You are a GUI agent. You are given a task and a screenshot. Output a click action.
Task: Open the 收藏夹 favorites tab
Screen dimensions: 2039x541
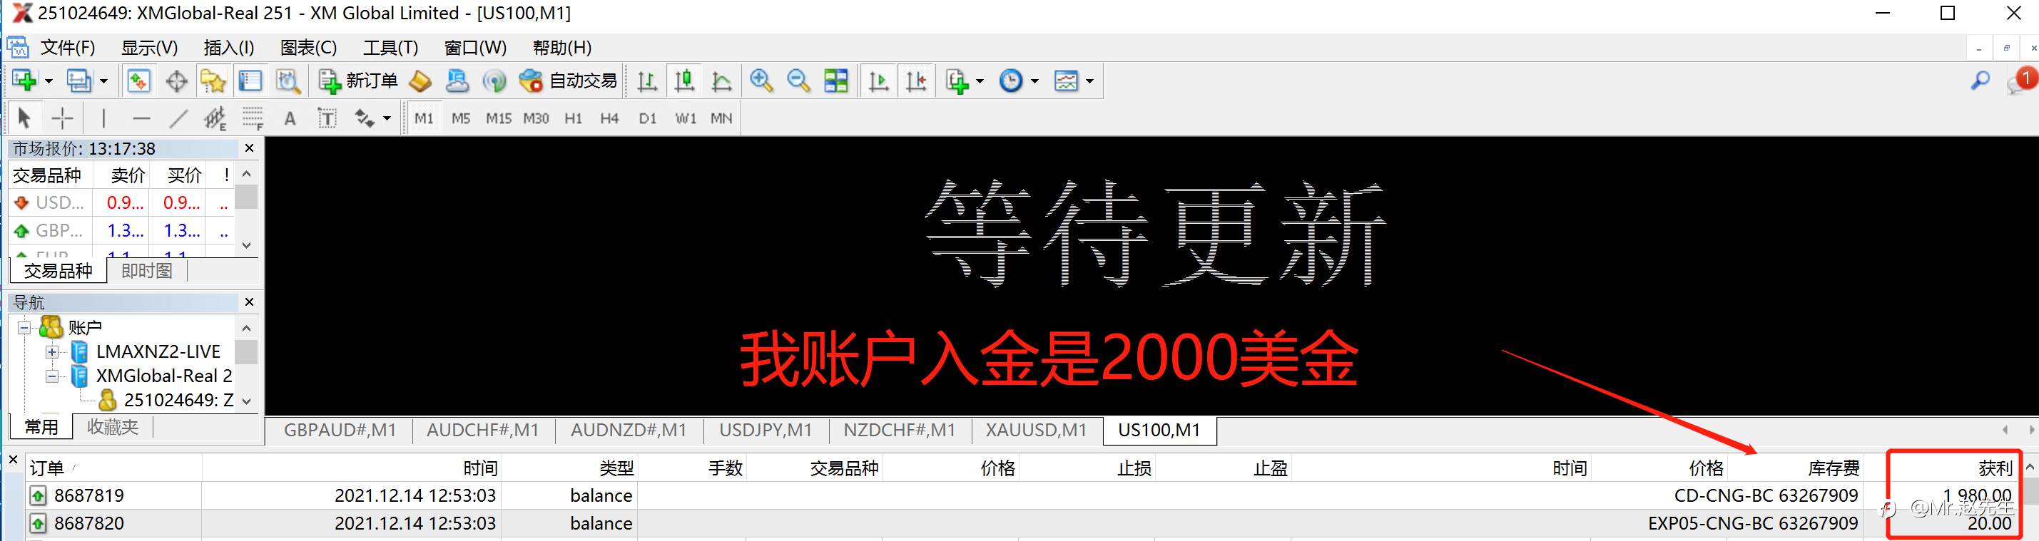[x=113, y=427]
